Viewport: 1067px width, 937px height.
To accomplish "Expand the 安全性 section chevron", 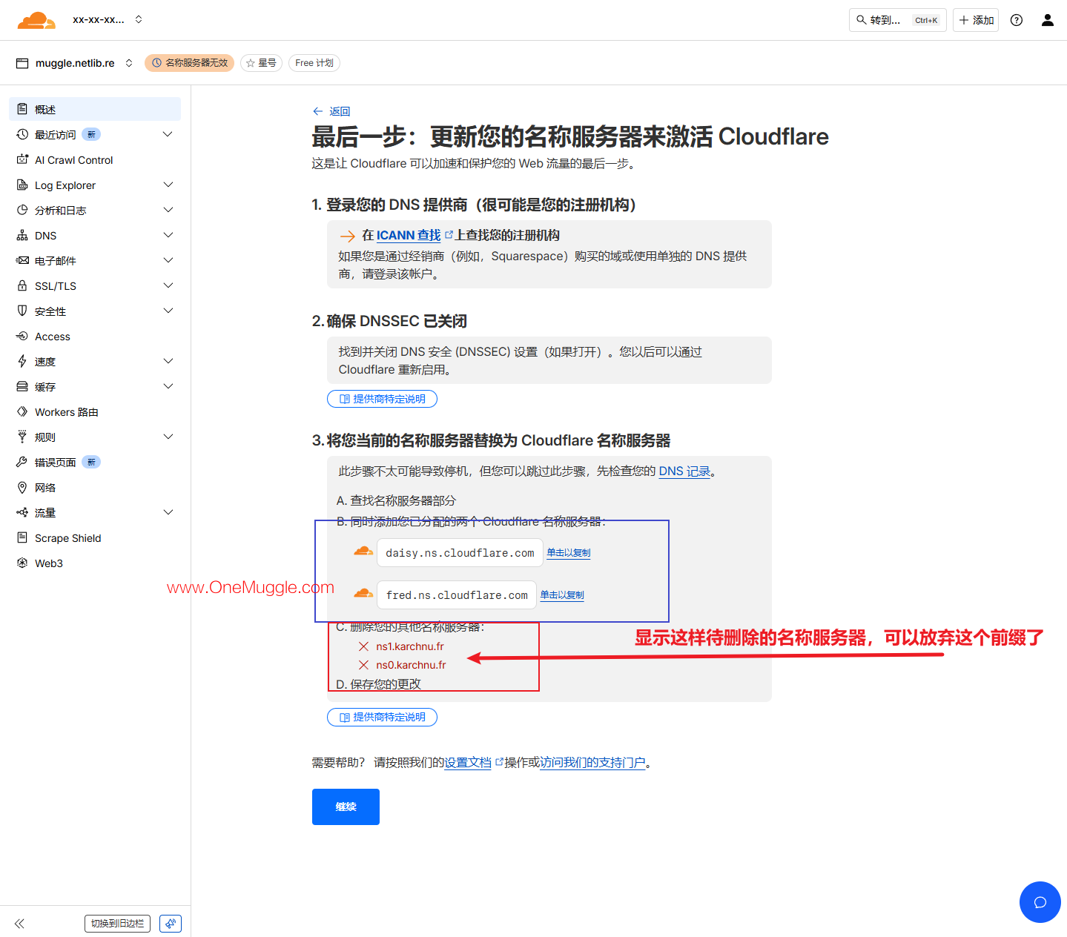I will 168,311.
